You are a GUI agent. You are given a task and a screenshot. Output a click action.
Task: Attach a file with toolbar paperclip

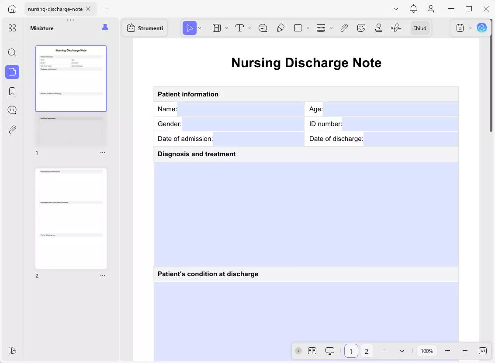(344, 28)
